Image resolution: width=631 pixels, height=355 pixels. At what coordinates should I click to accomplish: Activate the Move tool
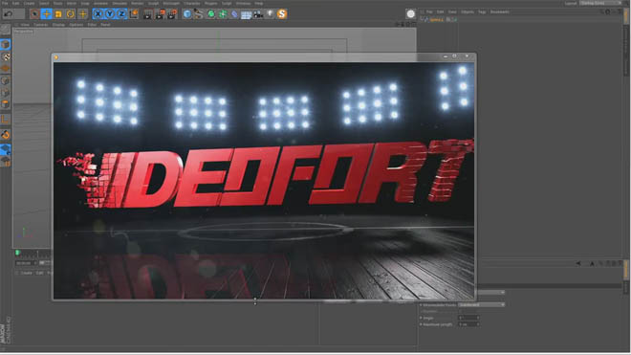pos(46,14)
